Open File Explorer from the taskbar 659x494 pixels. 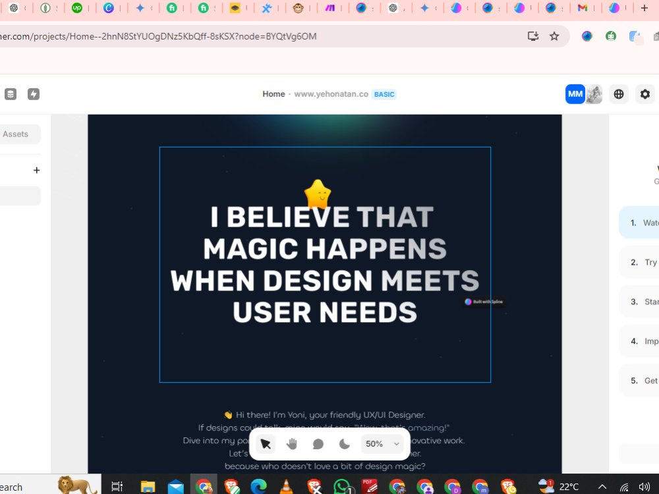148,486
